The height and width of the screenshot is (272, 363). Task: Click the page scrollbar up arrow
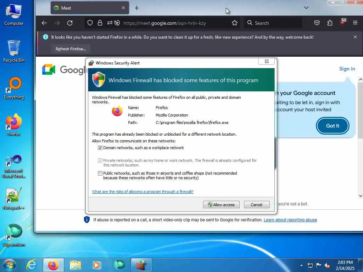(x=361, y=79)
